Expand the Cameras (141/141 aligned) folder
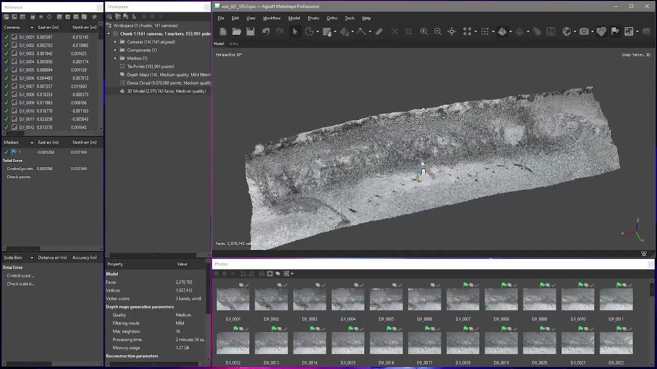The height and width of the screenshot is (369, 657). (x=115, y=42)
